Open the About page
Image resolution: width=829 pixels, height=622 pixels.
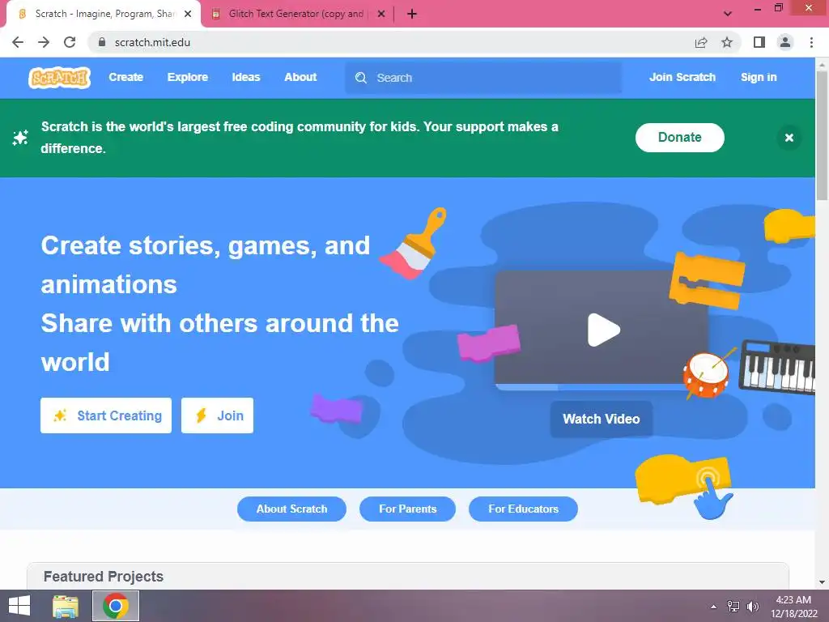click(x=300, y=77)
